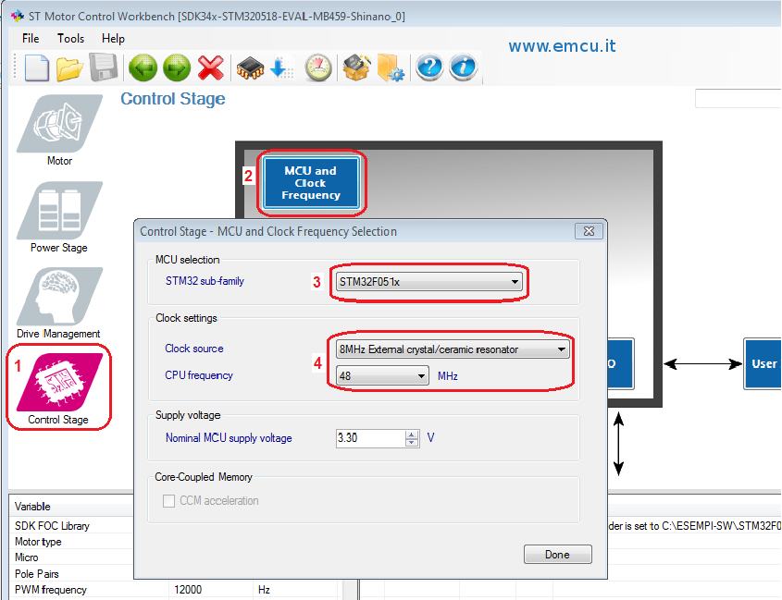Viewport: 782px width, 600px height.
Task: Open the gauge monitor toolbar icon
Action: click(318, 67)
